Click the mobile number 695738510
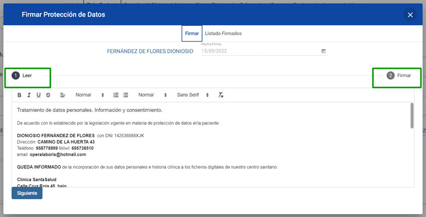426x217 pixels. click(82, 148)
